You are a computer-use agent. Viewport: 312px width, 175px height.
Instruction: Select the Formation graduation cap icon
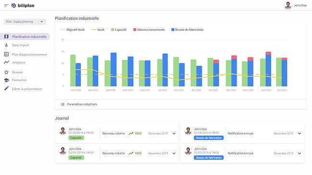click(6, 80)
